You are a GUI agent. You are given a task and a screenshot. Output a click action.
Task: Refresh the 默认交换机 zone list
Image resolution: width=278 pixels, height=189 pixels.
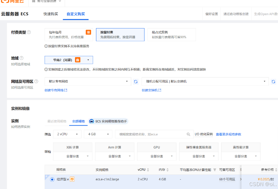[273, 82]
